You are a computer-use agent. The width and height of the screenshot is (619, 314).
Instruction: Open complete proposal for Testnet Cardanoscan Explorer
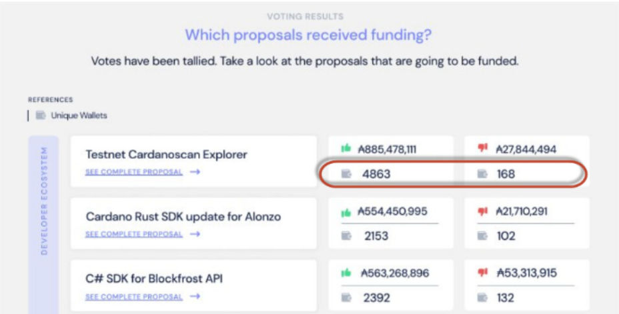coord(133,172)
